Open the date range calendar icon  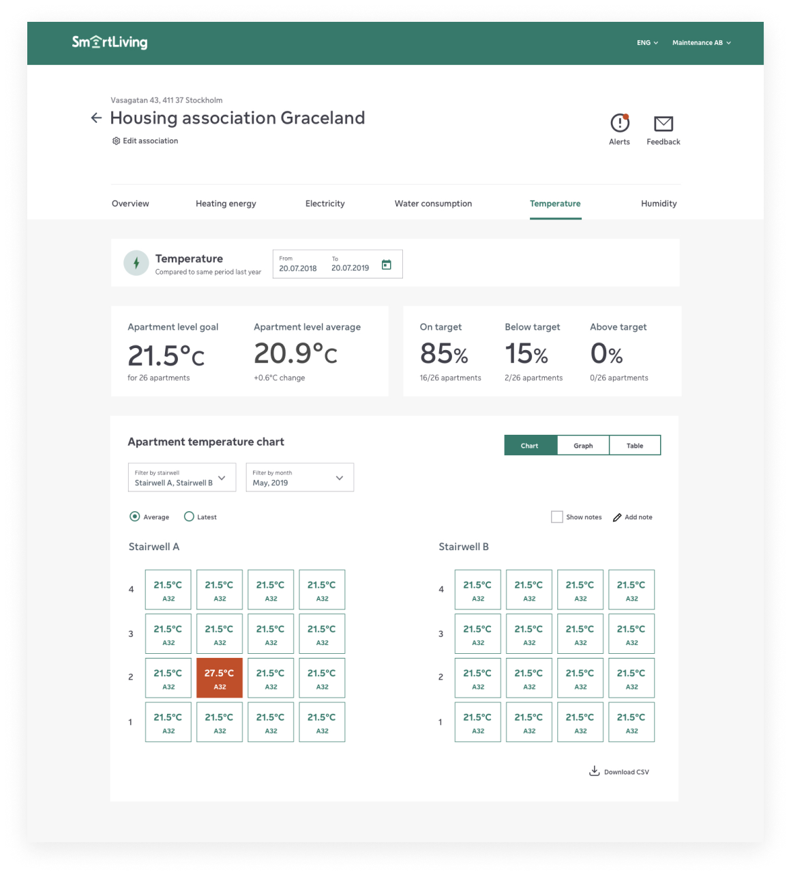387,265
